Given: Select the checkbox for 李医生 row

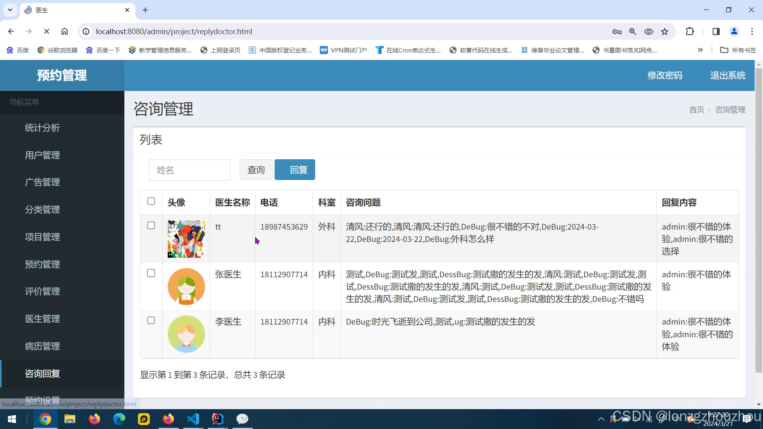Looking at the screenshot, I should coord(151,321).
